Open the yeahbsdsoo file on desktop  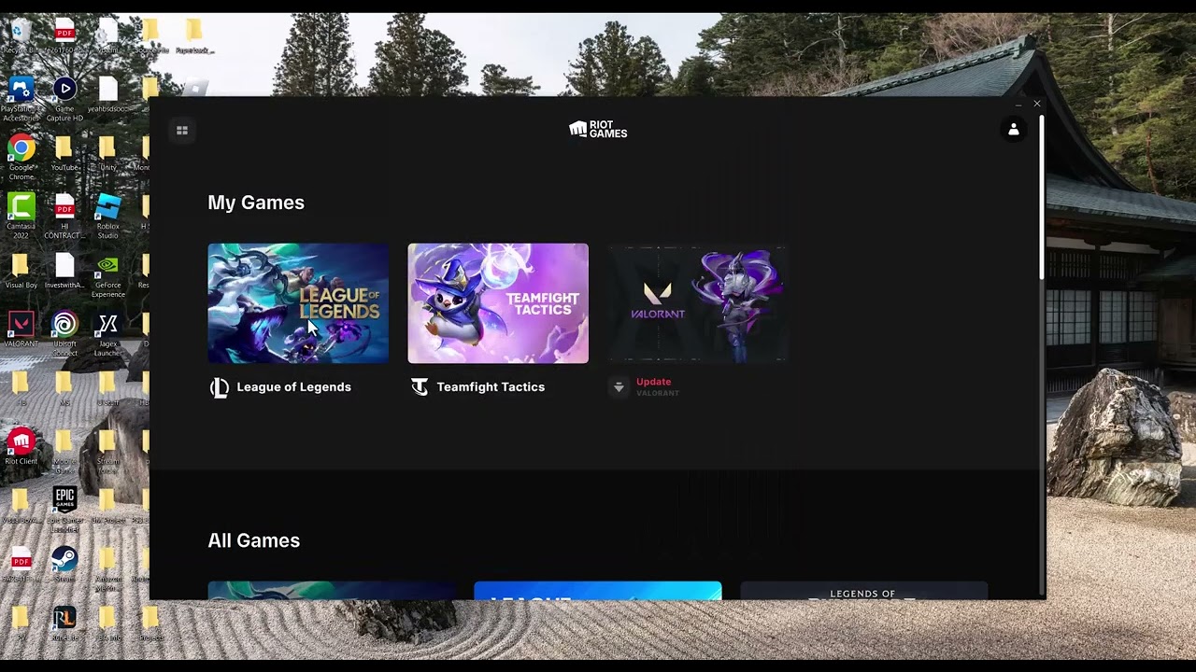click(108, 96)
